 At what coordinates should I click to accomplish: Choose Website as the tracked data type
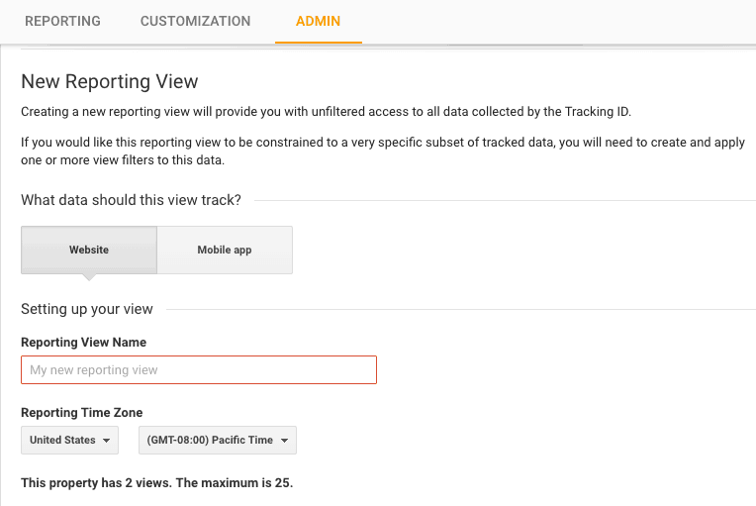click(89, 250)
